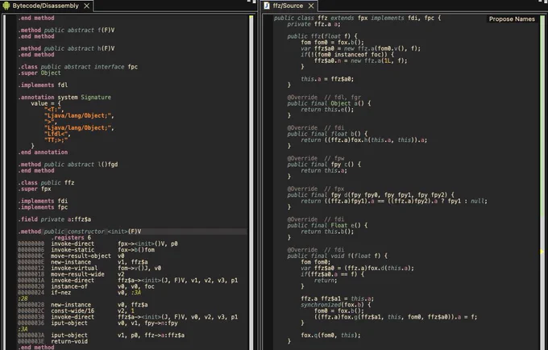Close the ffz/Source tab
The width and height of the screenshot is (548, 350).
tap(311, 6)
